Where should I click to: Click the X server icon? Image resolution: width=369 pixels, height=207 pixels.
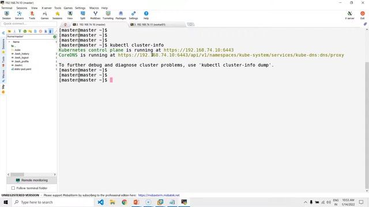350,16
